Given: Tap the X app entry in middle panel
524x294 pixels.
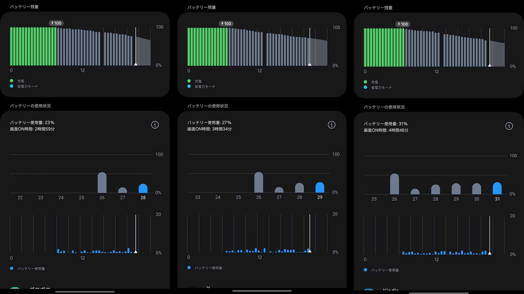Looking at the screenshot, I should 208,287.
